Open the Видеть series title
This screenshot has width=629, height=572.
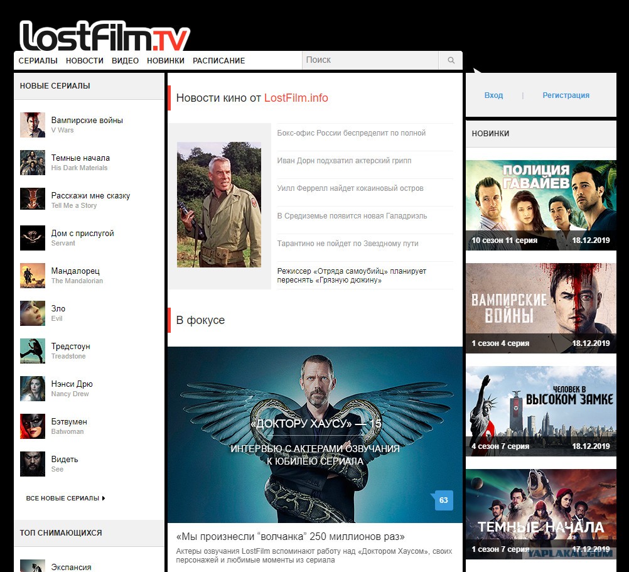pyautogui.click(x=65, y=459)
